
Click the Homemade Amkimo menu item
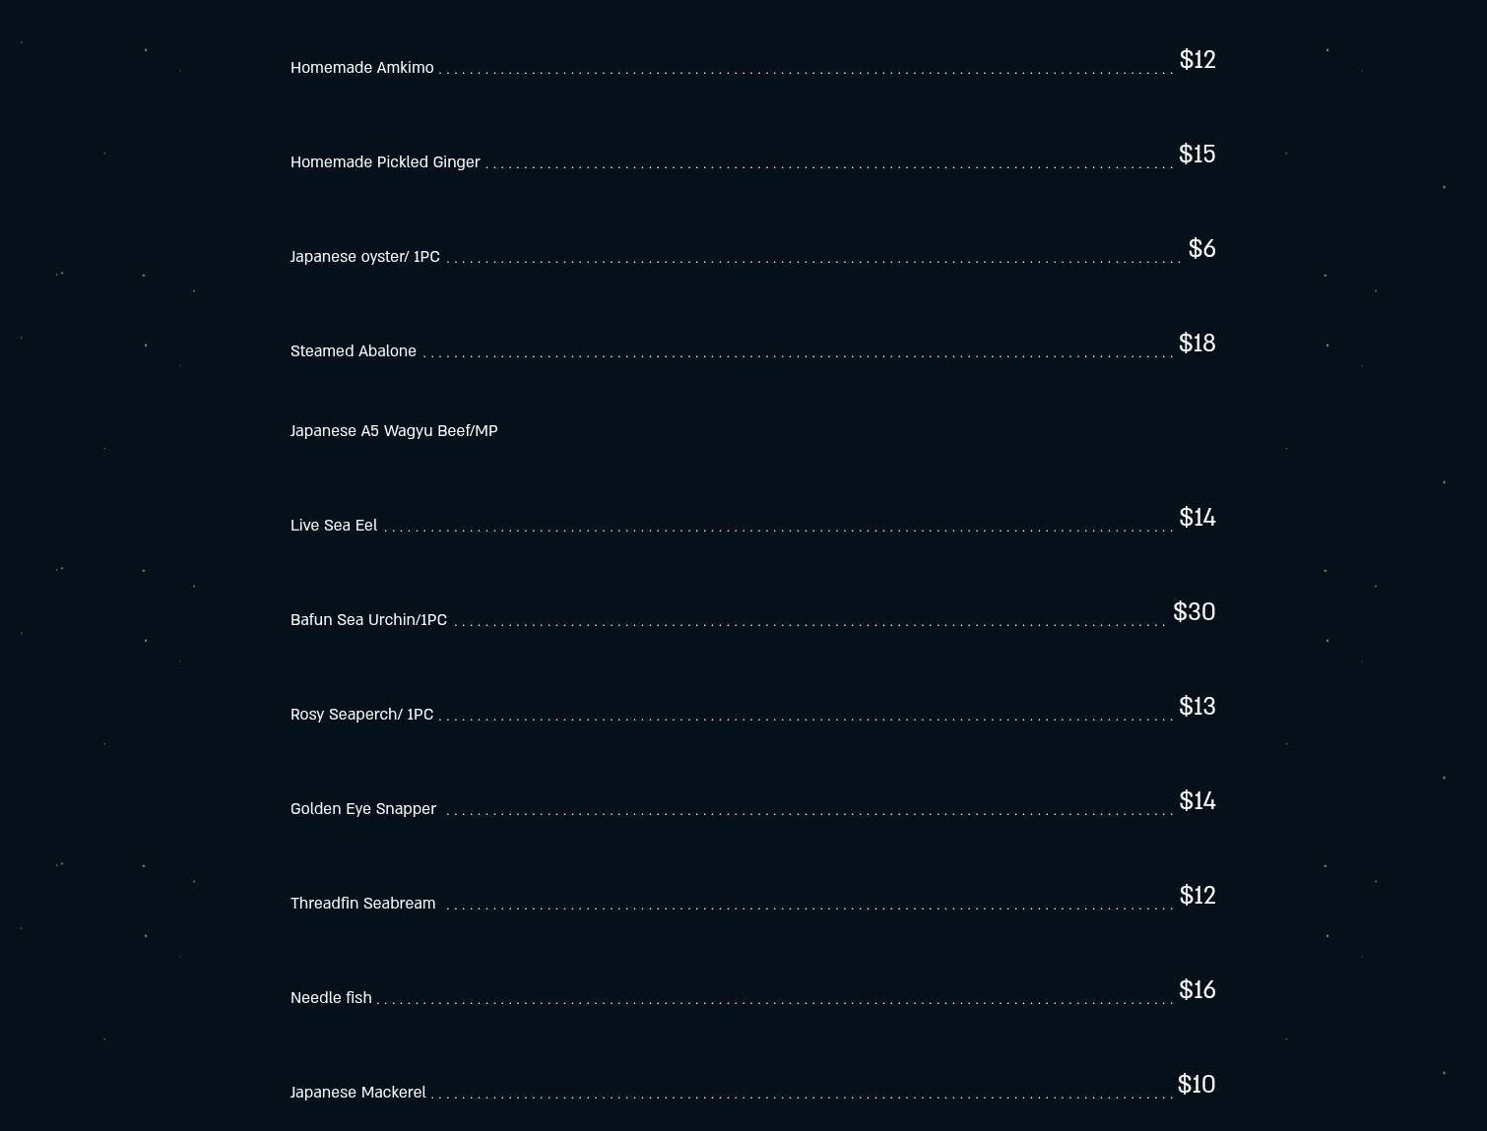[x=361, y=68]
